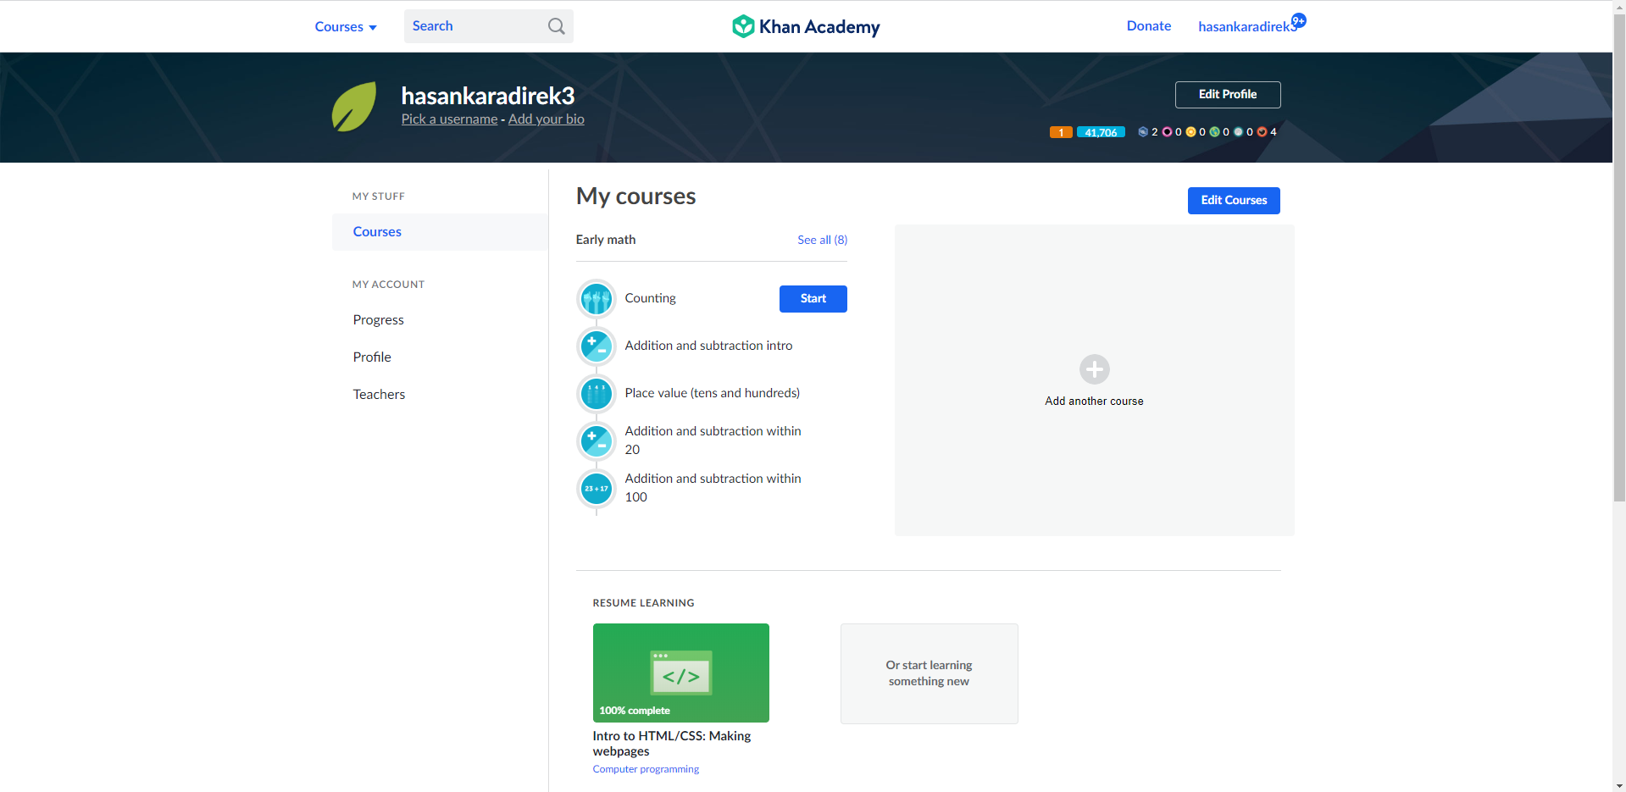Click the page vertical scrollbar thumb
This screenshot has height=792, width=1626.
tap(1619, 257)
